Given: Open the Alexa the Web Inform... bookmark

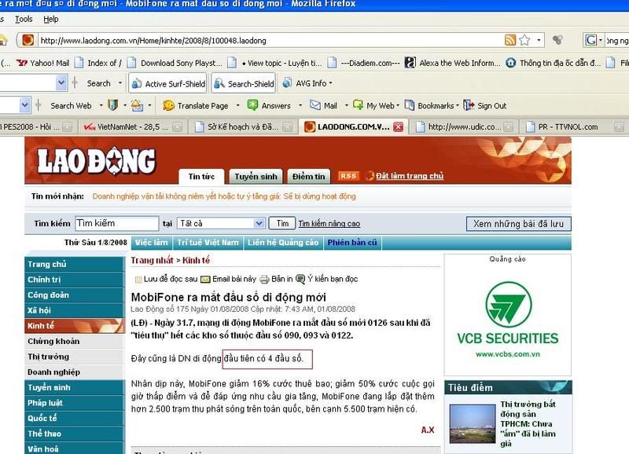Looking at the screenshot, I should coord(453,63).
